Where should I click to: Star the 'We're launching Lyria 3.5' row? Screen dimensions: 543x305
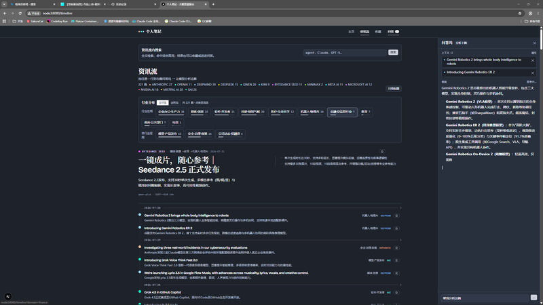(x=396, y=273)
